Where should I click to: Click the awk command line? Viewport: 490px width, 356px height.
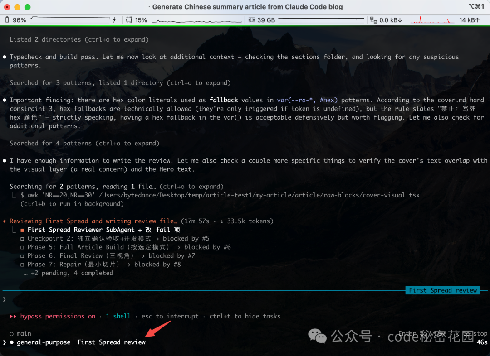click(220, 195)
